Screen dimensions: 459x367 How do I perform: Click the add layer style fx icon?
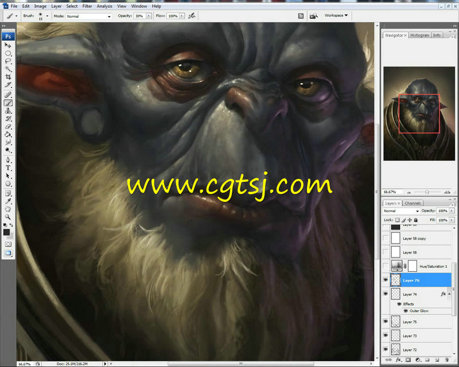tap(398, 360)
